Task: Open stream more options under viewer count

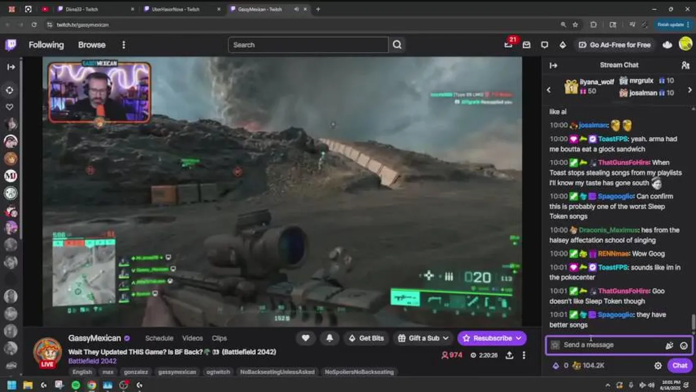Action: click(x=524, y=355)
